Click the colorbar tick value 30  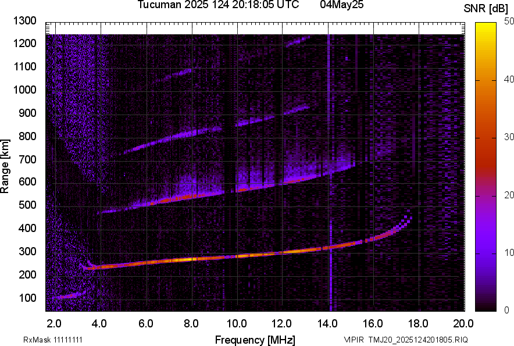[509, 137]
